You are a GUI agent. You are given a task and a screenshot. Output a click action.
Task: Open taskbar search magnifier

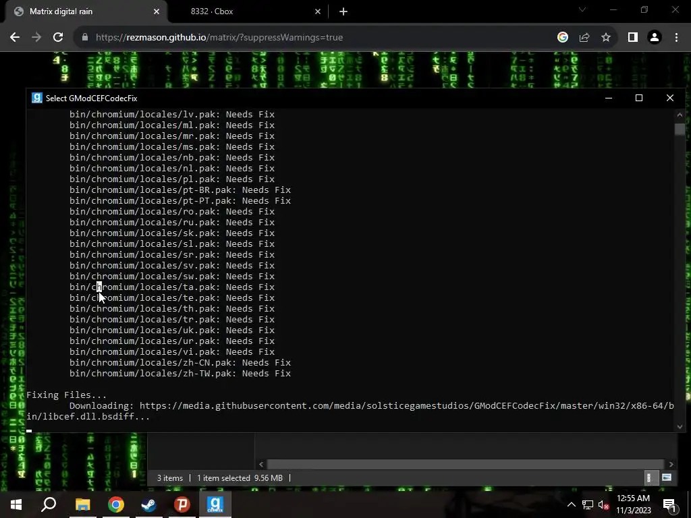click(49, 505)
